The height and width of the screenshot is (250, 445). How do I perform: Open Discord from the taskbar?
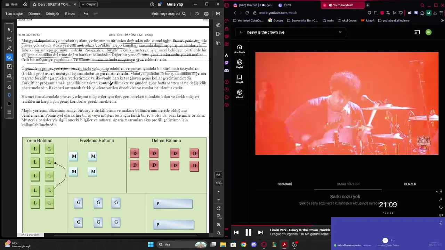coord(253,244)
